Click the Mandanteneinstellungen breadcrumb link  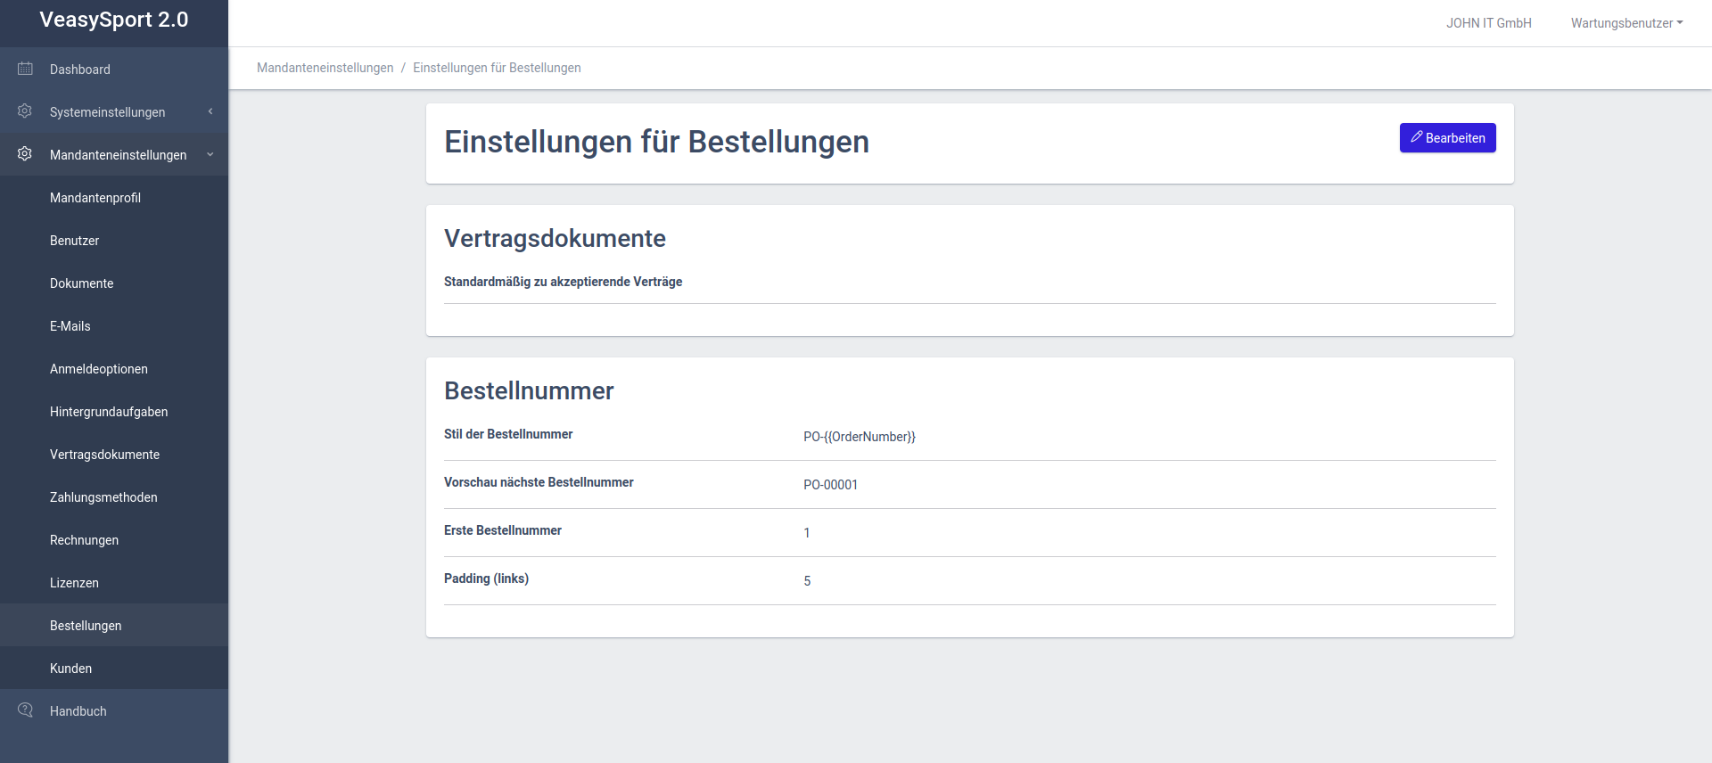tap(325, 68)
